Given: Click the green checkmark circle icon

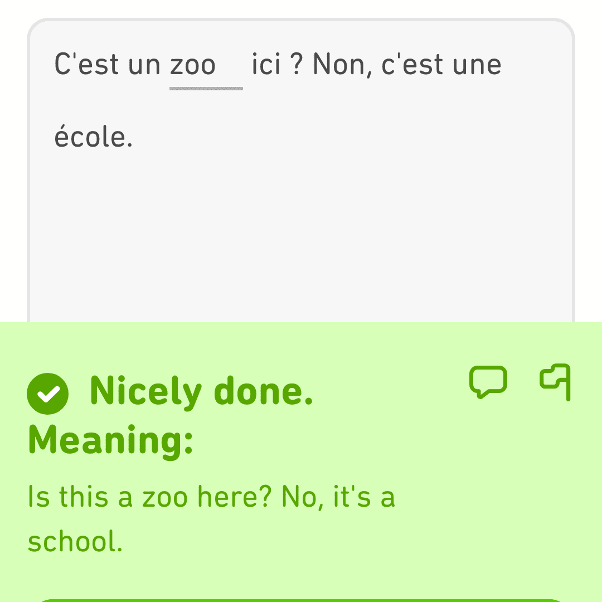Looking at the screenshot, I should [47, 394].
